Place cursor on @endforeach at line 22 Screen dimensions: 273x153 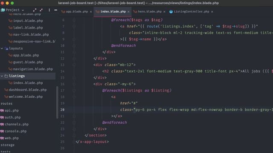(115, 122)
